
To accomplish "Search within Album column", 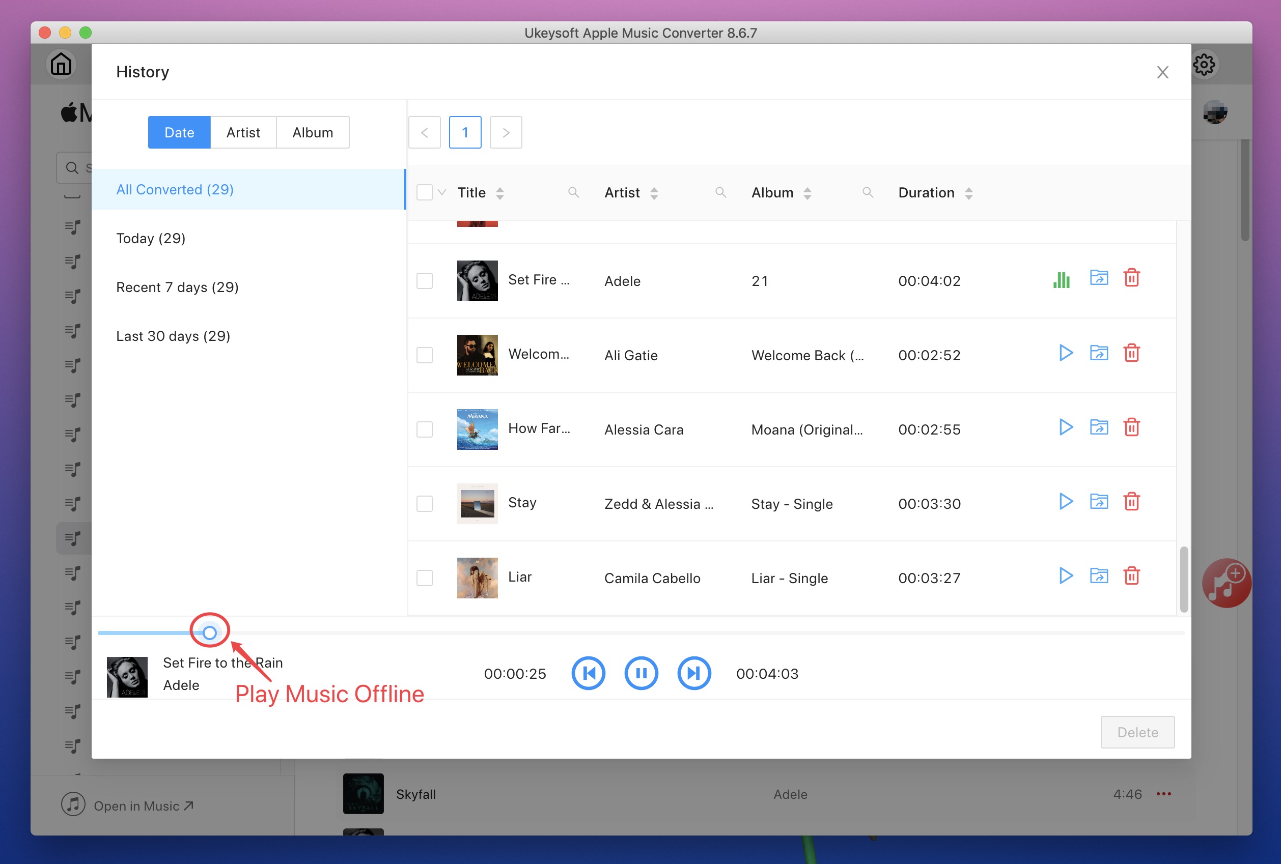I will [868, 192].
